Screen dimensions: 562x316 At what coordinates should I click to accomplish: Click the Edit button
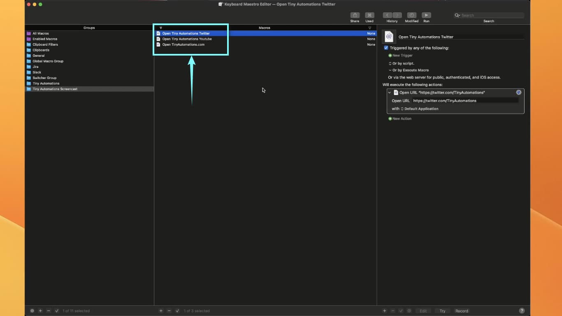click(x=423, y=311)
